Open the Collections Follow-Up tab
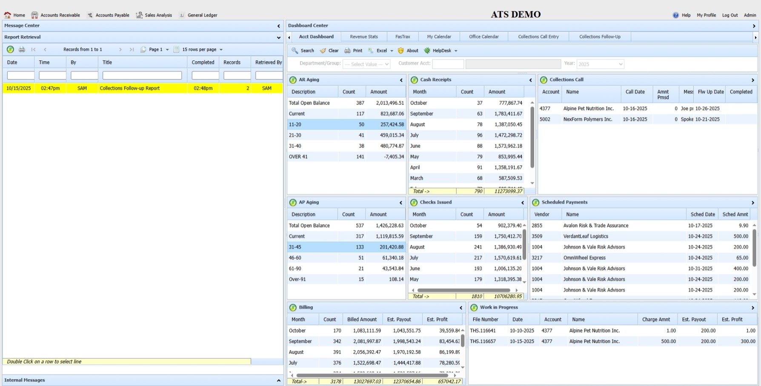The image size is (761, 386). coord(599,37)
